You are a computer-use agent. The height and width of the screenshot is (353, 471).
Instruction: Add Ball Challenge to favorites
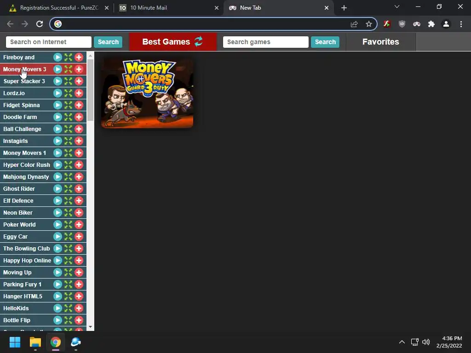(x=79, y=129)
